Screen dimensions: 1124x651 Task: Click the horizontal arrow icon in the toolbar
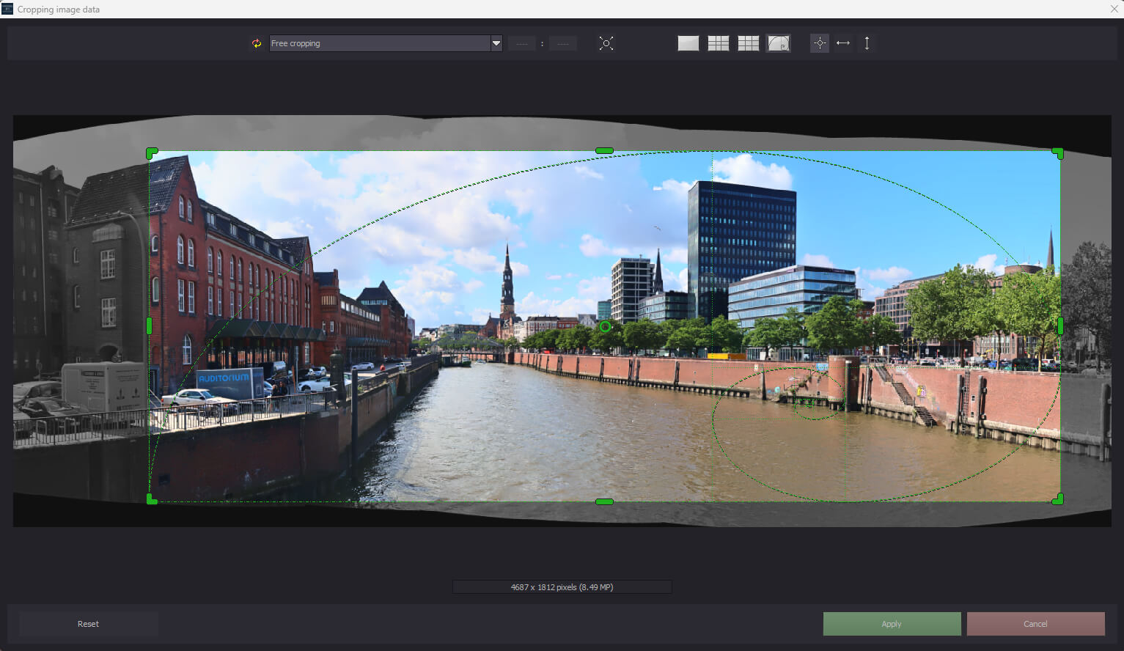(x=843, y=43)
